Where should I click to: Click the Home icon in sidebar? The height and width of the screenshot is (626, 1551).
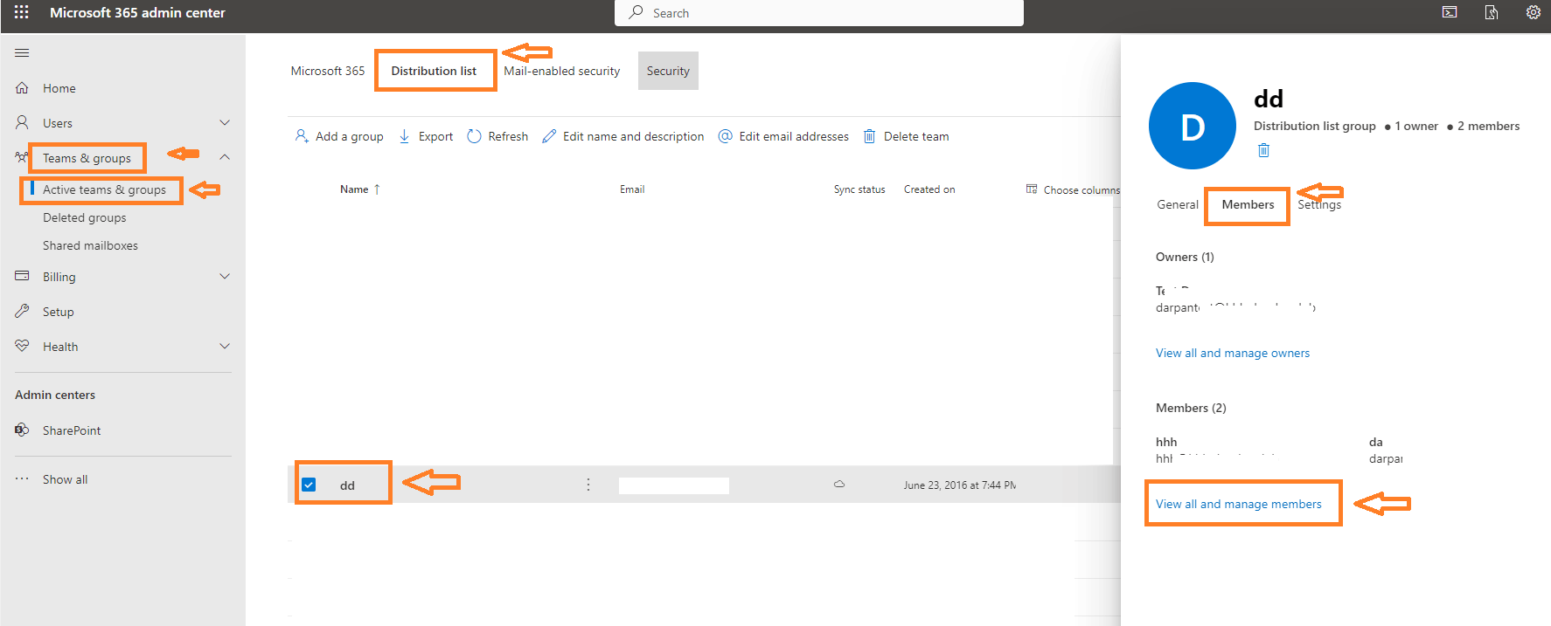(x=22, y=88)
